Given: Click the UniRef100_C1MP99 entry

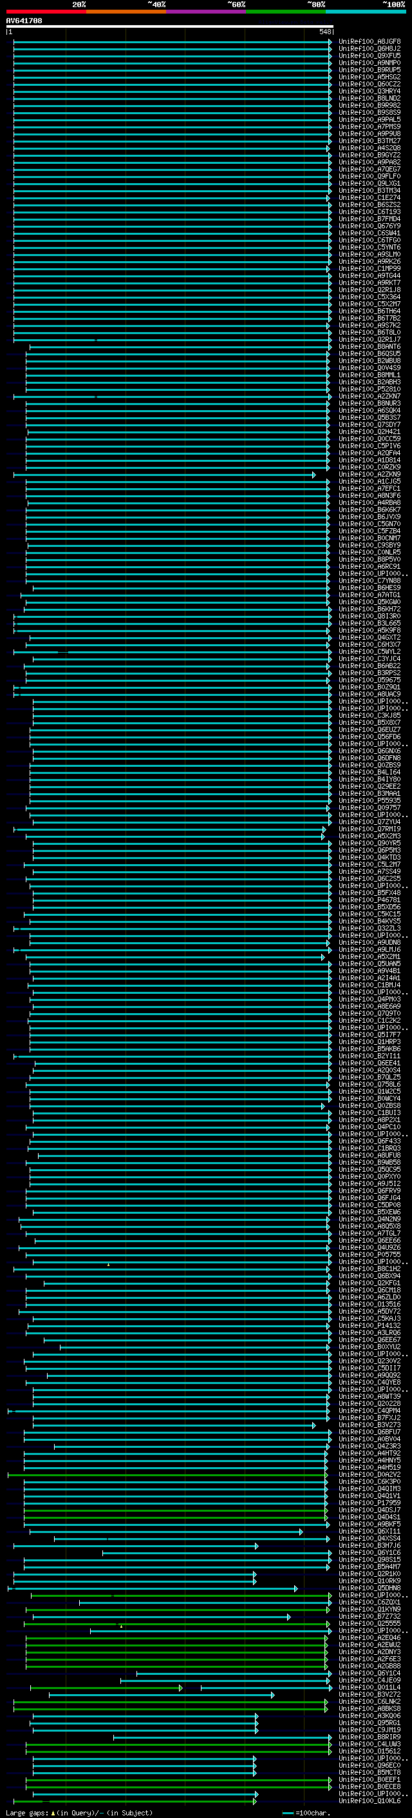Looking at the screenshot, I should pos(370,268).
